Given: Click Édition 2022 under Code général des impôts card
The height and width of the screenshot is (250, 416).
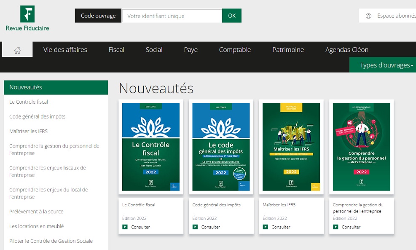Looking at the screenshot, I should point(204,218).
